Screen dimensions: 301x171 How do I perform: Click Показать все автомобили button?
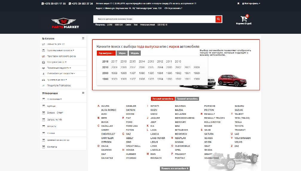[175, 169]
